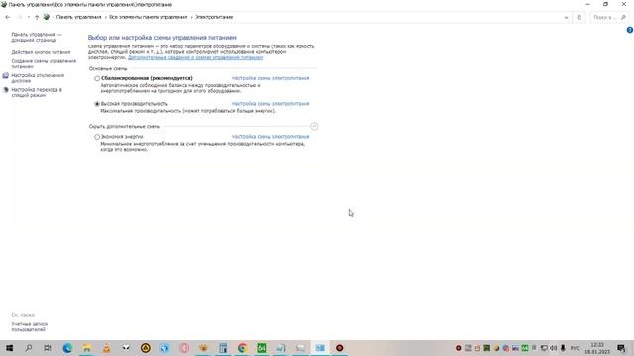634x356 pixels.
Task: Click the red record-circle taskbar app icon
Action: pos(339,348)
